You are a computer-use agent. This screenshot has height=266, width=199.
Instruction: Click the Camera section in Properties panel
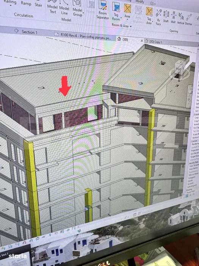point(194,141)
